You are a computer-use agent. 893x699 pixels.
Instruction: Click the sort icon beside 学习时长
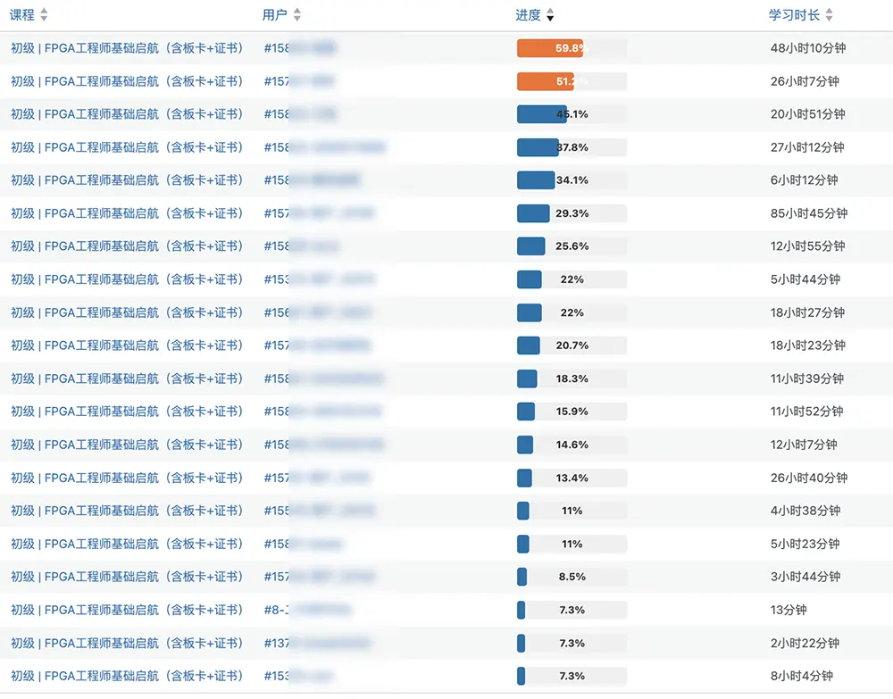point(829,15)
